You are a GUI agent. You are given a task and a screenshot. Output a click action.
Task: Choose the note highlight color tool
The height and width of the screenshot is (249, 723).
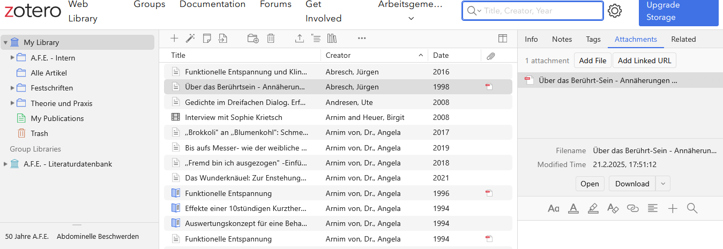593,208
